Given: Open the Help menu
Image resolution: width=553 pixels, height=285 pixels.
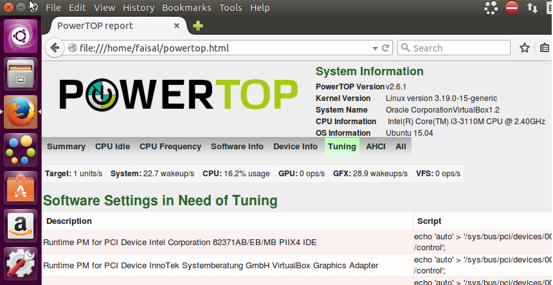Looking at the screenshot, I should [260, 8].
